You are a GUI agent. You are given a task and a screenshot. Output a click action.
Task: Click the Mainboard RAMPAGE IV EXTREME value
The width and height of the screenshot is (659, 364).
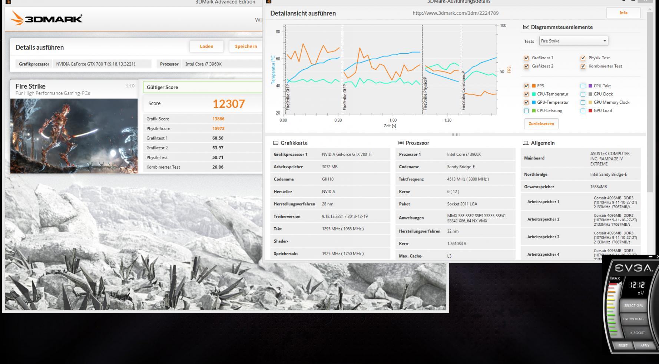(x=610, y=159)
